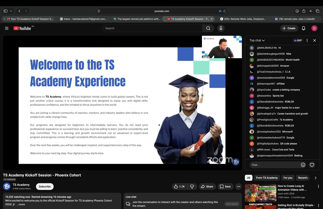This screenshot has width=323, height=209.
Task: Open page menu icon in address bar
Action: pos(99,11)
